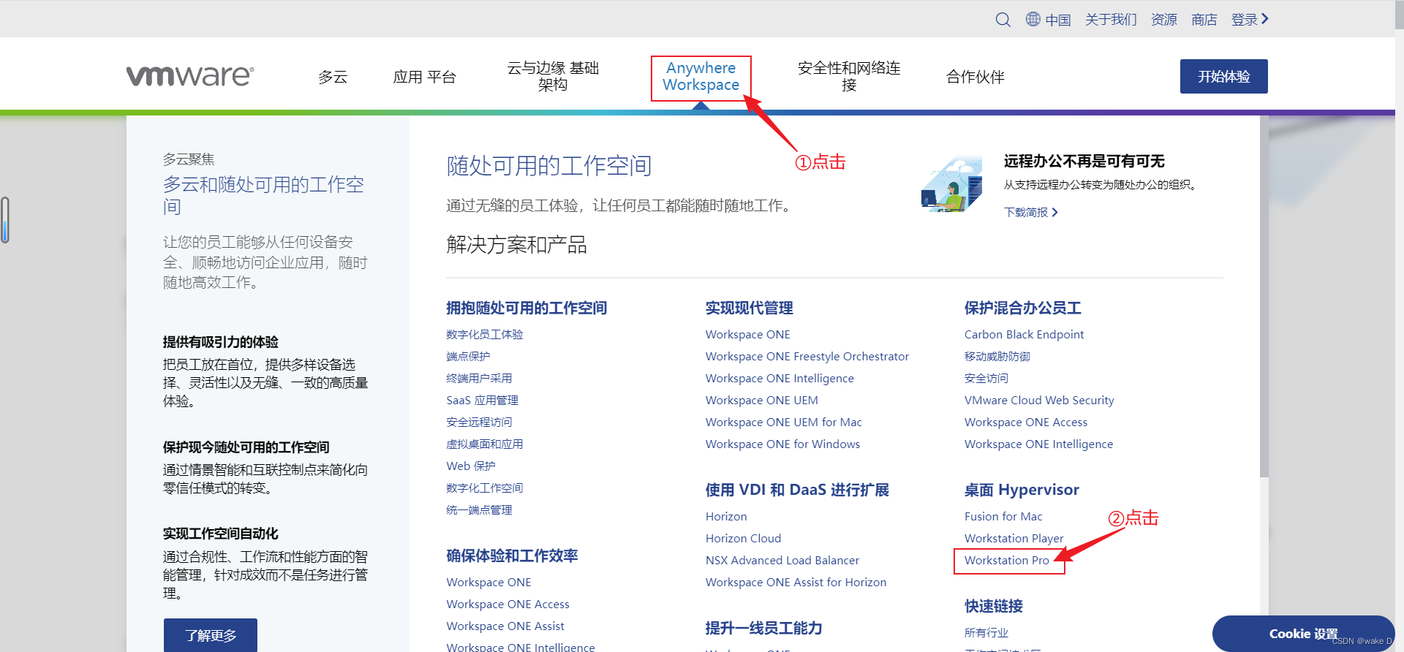Click the 了解更多 button

click(211, 634)
